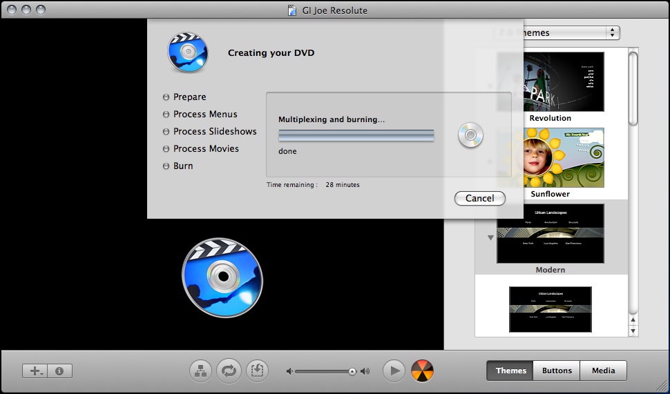Click the large iDVD disc in preview area

point(222,278)
